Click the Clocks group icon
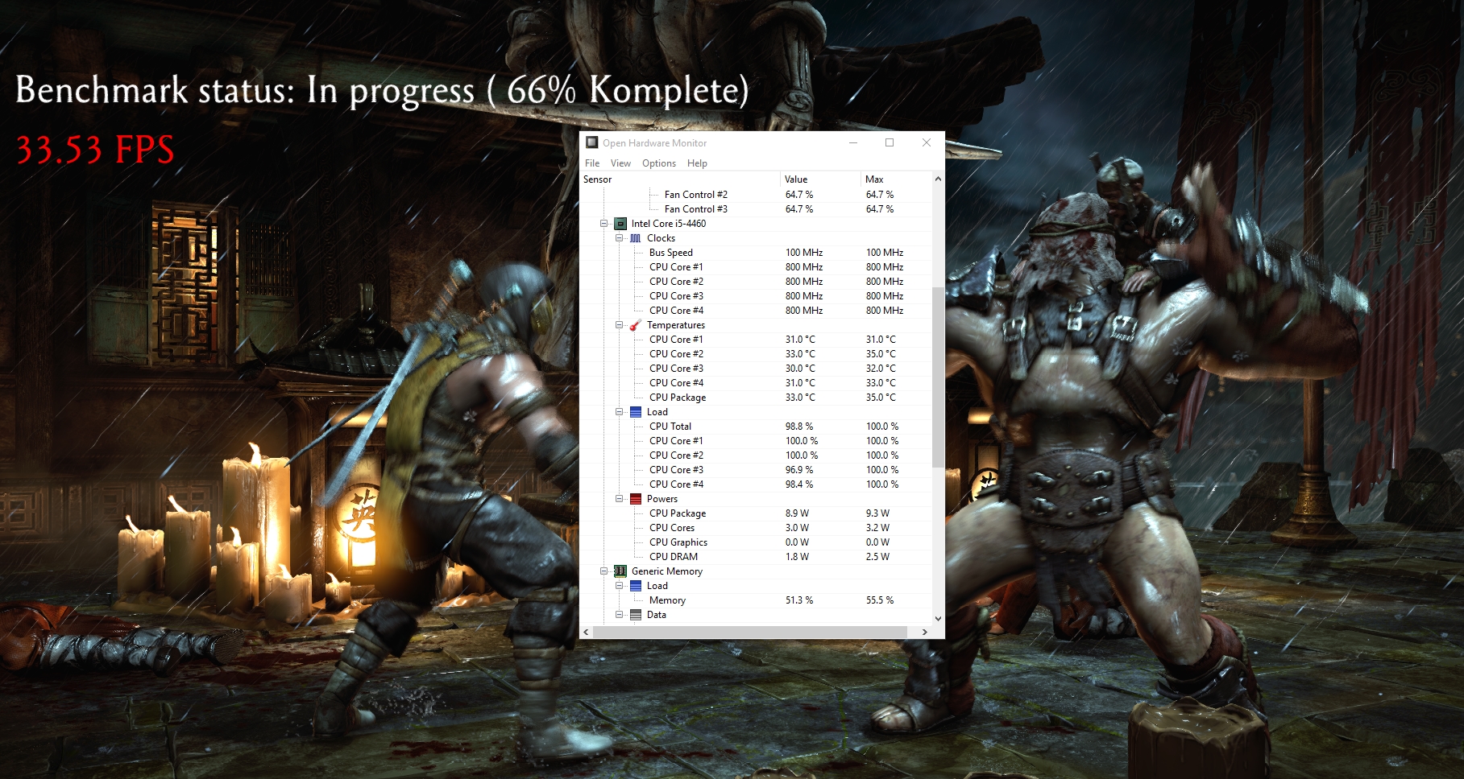1464x779 pixels. click(636, 238)
